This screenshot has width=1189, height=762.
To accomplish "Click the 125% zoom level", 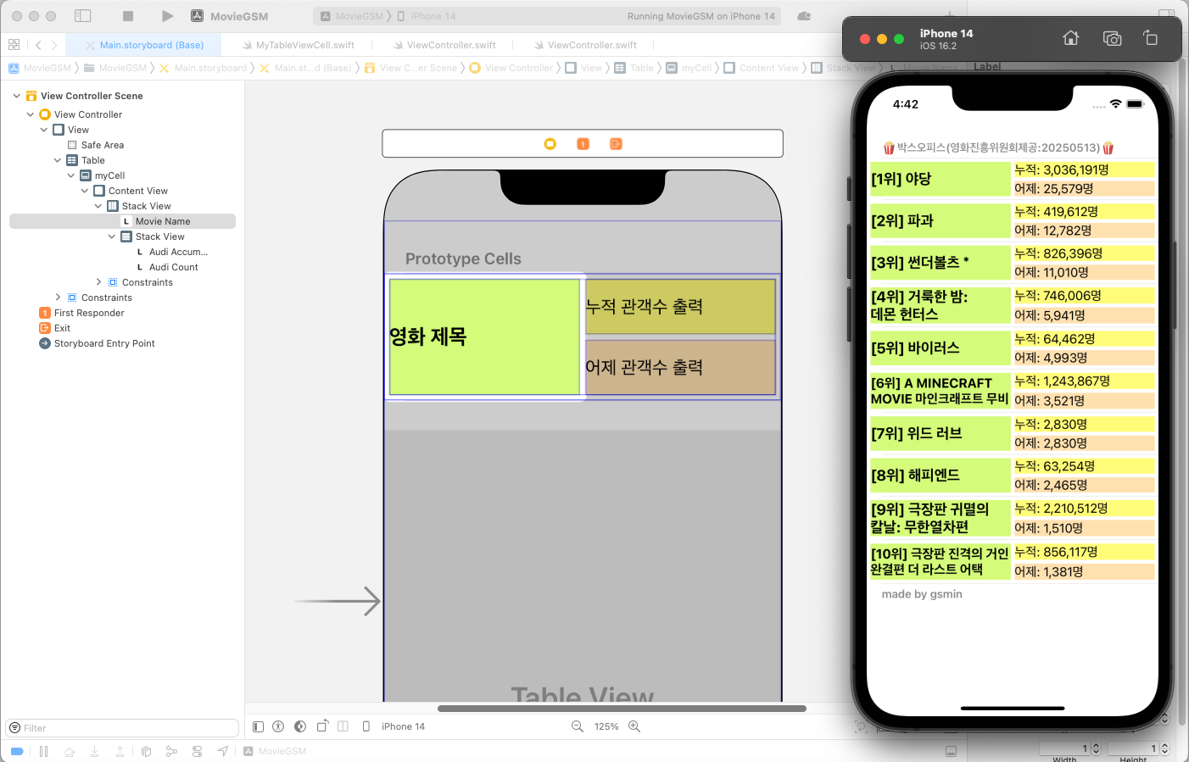I will (x=606, y=726).
